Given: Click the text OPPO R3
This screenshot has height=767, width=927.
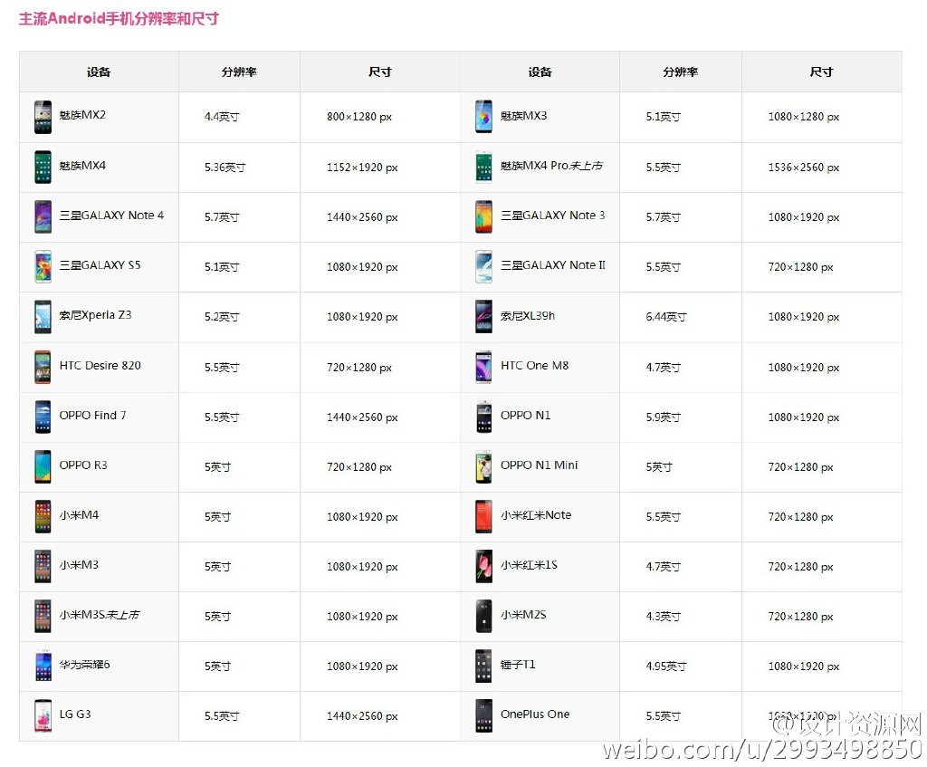Looking at the screenshot, I should tap(82, 465).
